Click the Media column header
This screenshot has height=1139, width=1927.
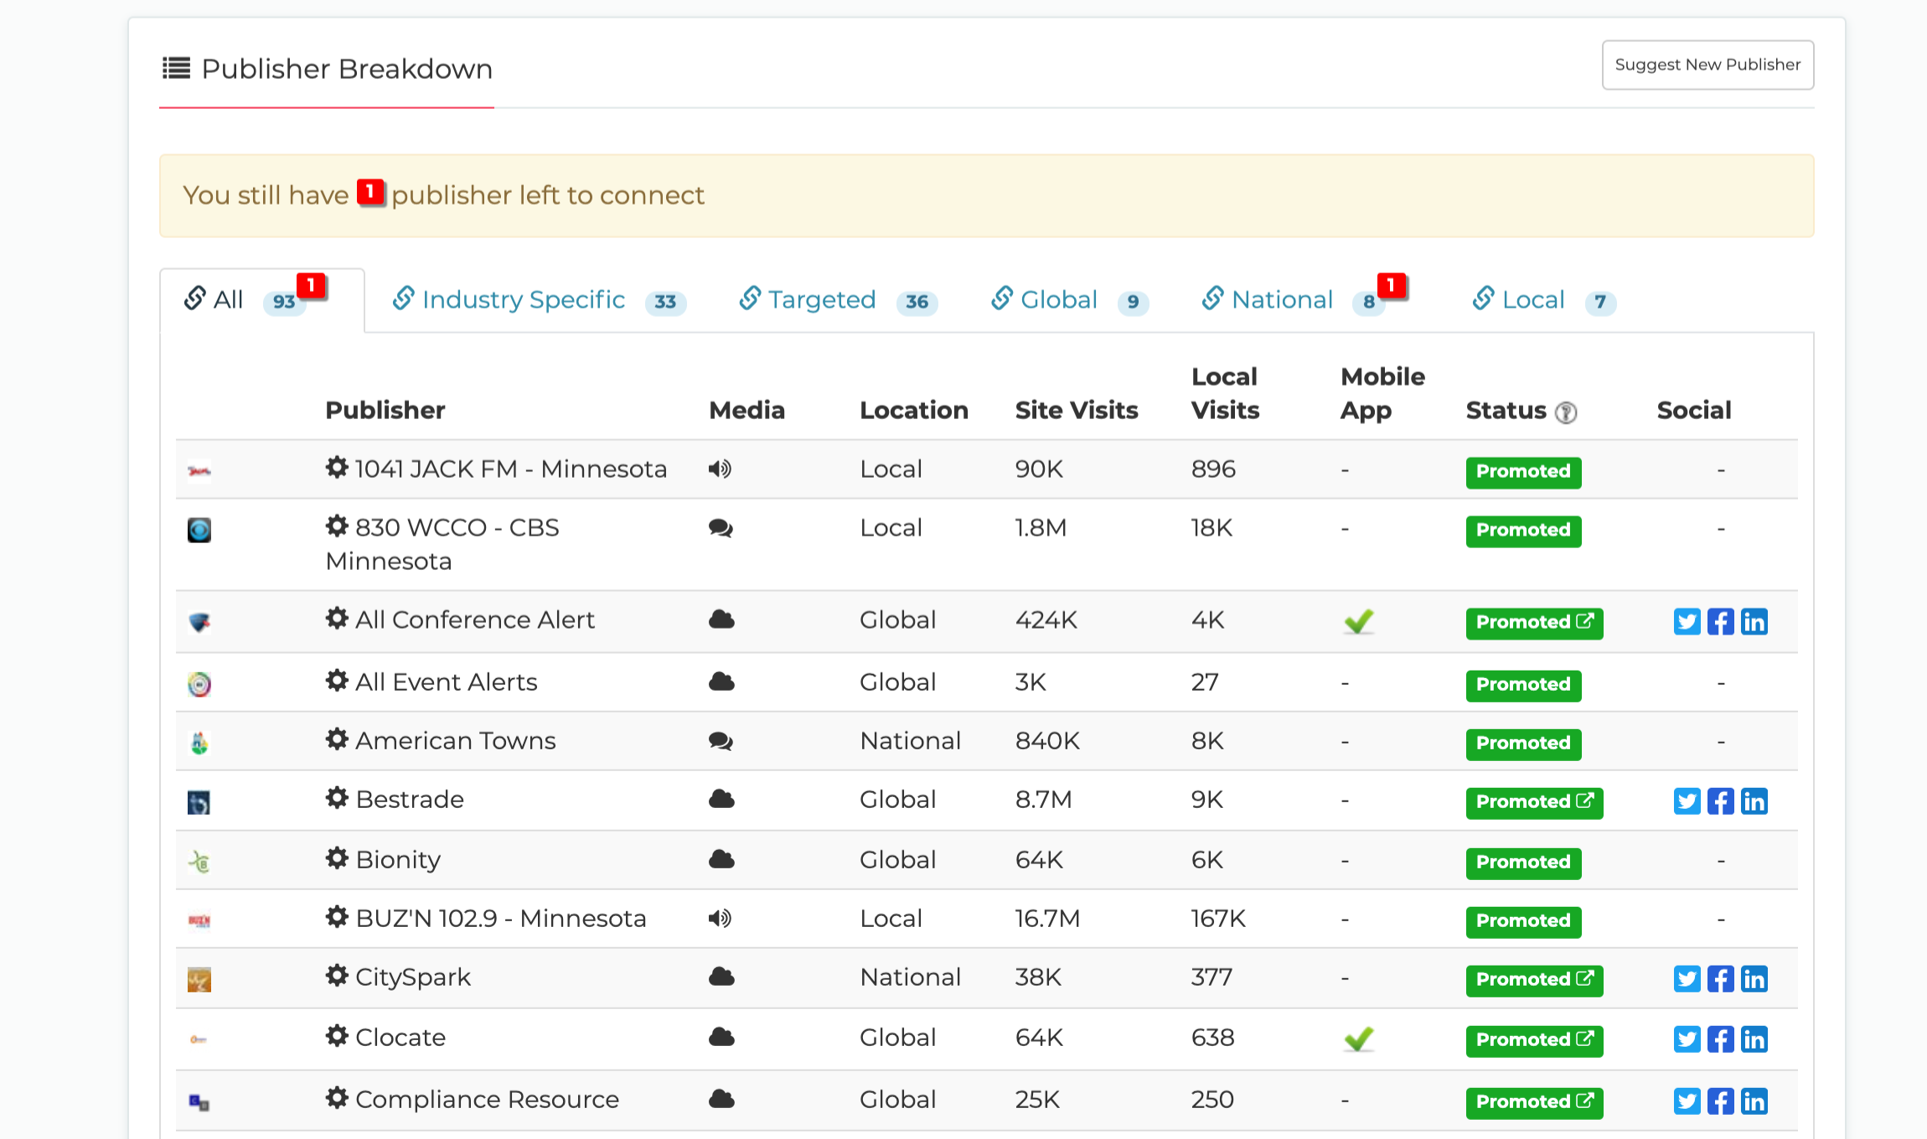point(747,411)
